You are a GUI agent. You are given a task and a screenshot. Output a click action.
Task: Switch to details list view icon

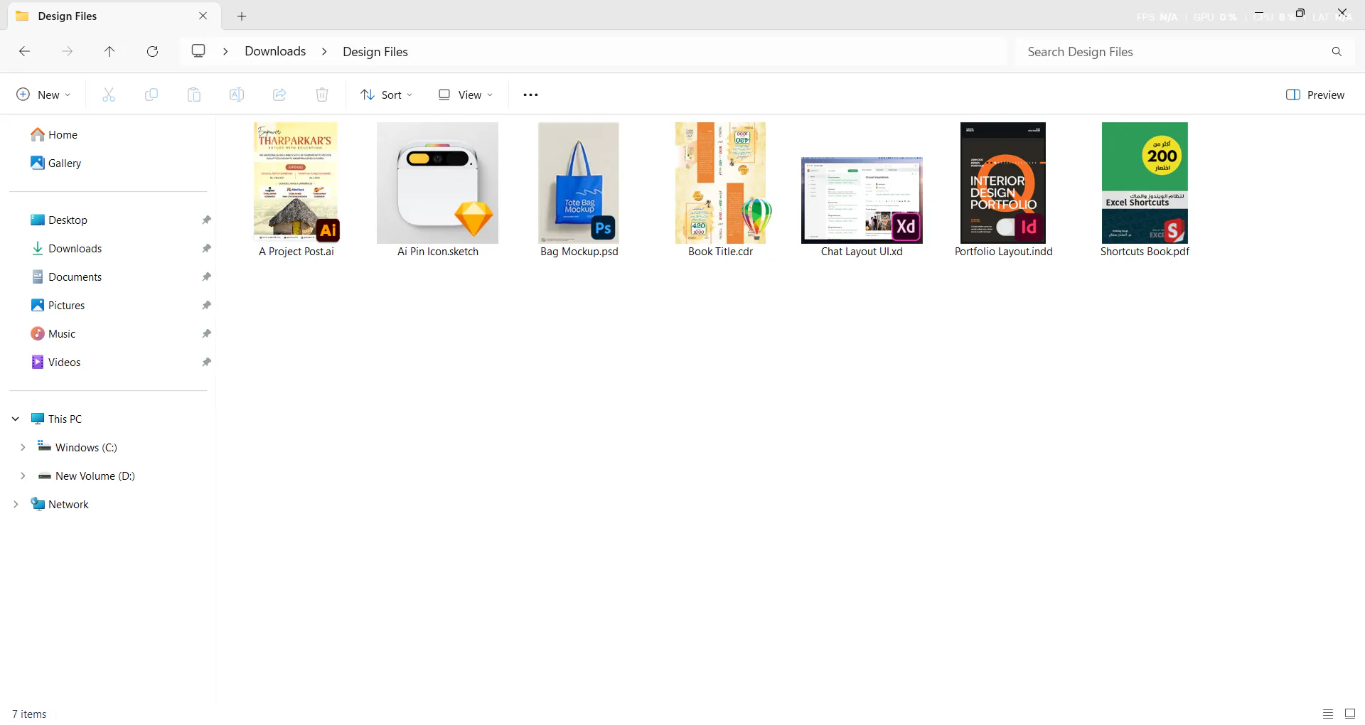click(x=1328, y=714)
